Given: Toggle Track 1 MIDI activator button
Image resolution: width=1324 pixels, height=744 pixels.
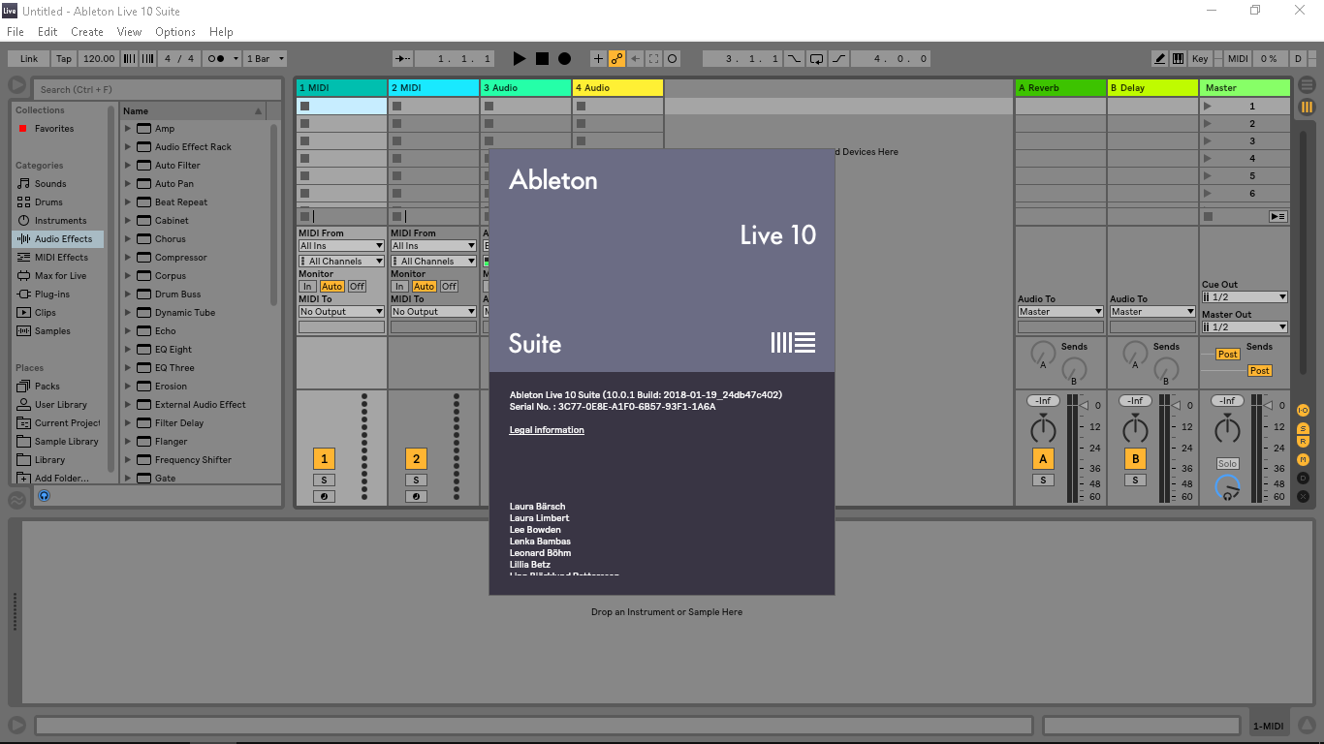Looking at the screenshot, I should [x=324, y=459].
